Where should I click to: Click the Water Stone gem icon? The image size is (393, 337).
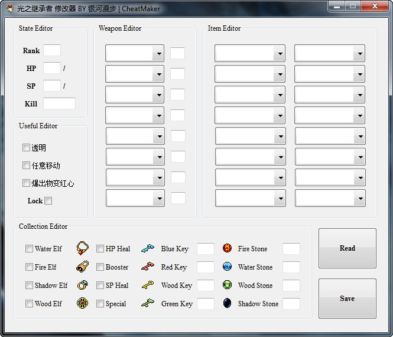coord(228,267)
